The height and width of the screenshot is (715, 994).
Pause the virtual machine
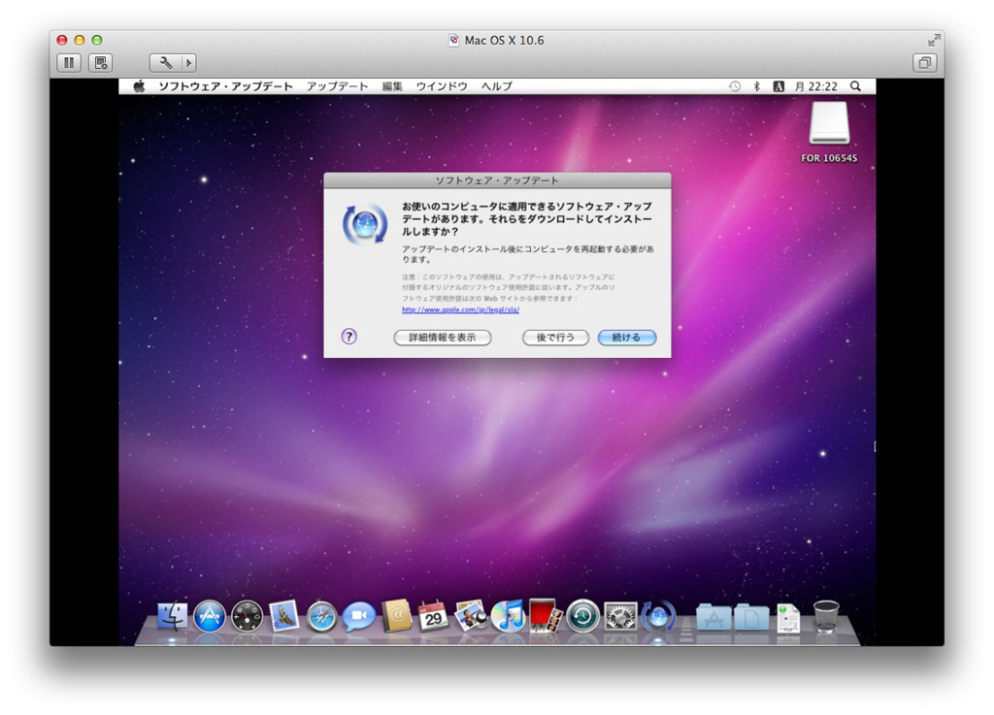(x=69, y=63)
